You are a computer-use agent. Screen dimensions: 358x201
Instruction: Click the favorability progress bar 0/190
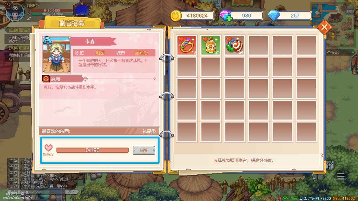(93, 150)
